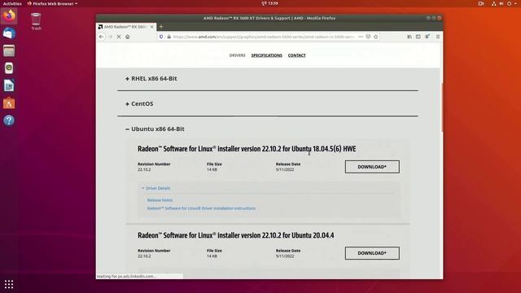Screen dimensions: 521x293
Task: Open the Firefox Library icon
Action: (409, 37)
